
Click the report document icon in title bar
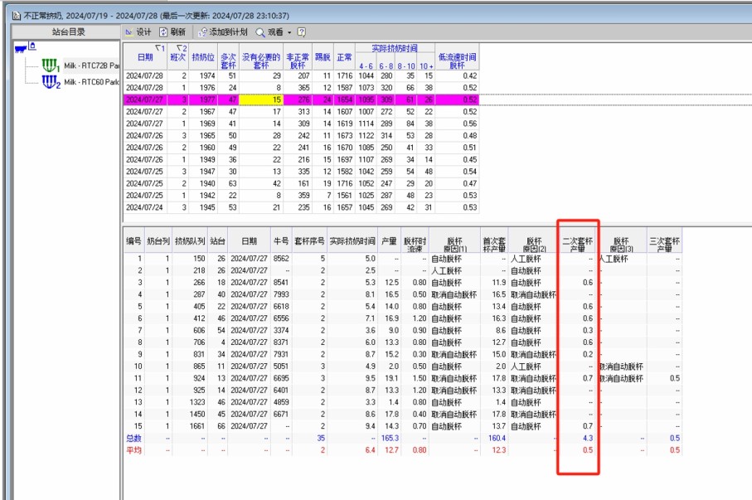tap(6, 6)
